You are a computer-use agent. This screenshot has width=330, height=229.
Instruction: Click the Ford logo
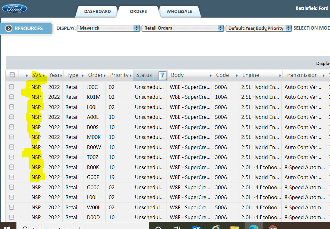pos(14,9)
